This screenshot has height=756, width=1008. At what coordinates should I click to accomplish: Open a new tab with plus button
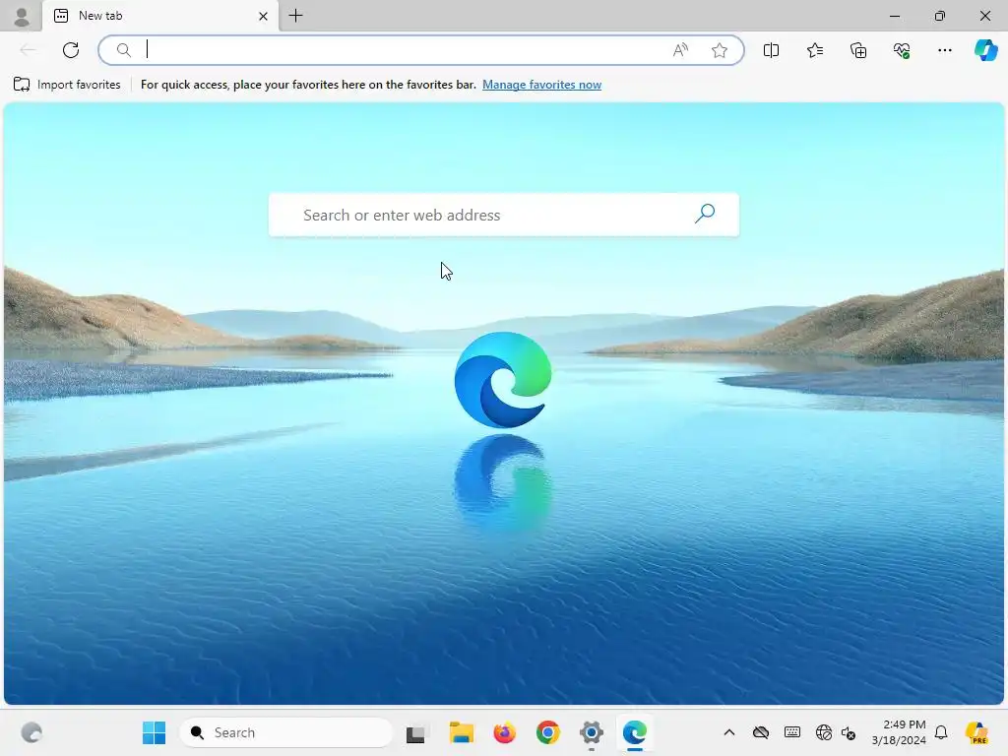(295, 16)
